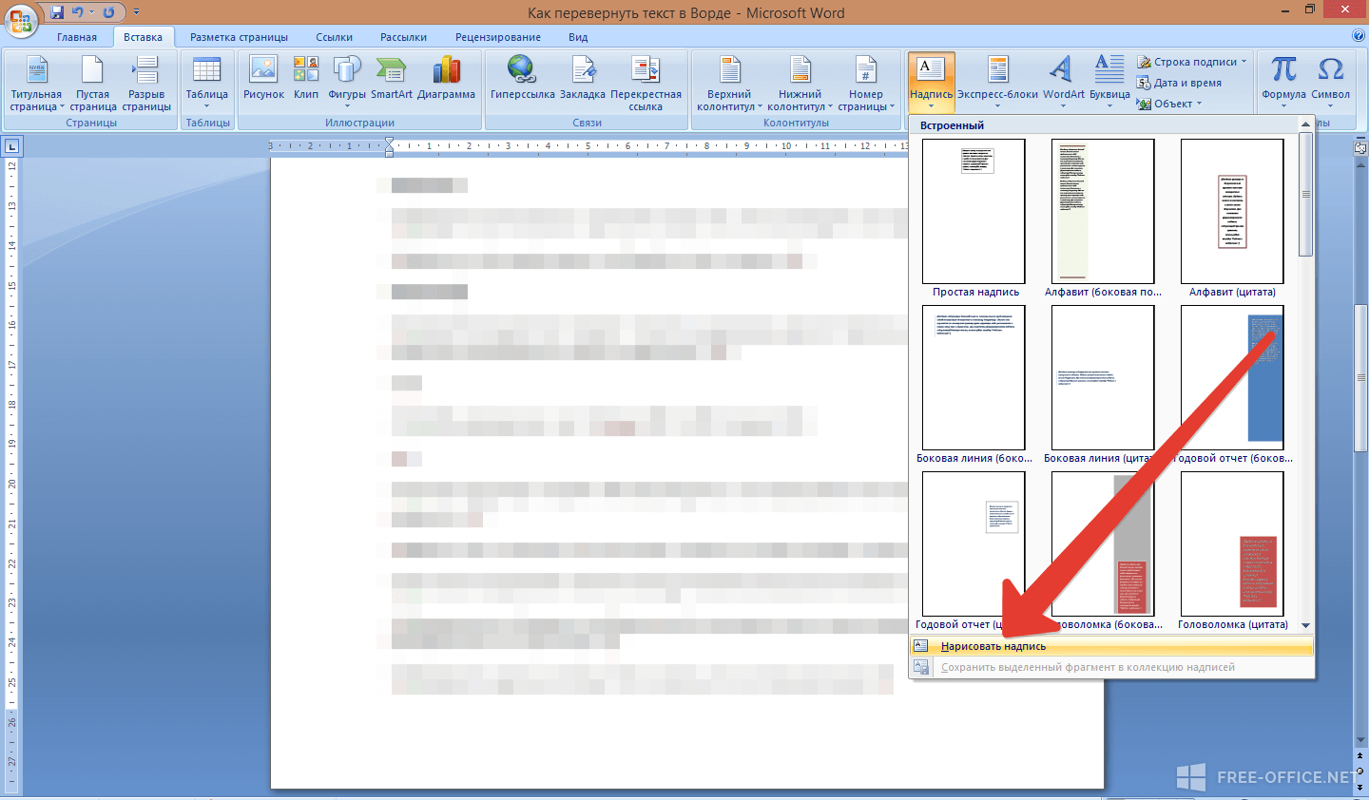Insert a Клип clip art
Viewport: 1369px width, 800px height.
point(306,78)
